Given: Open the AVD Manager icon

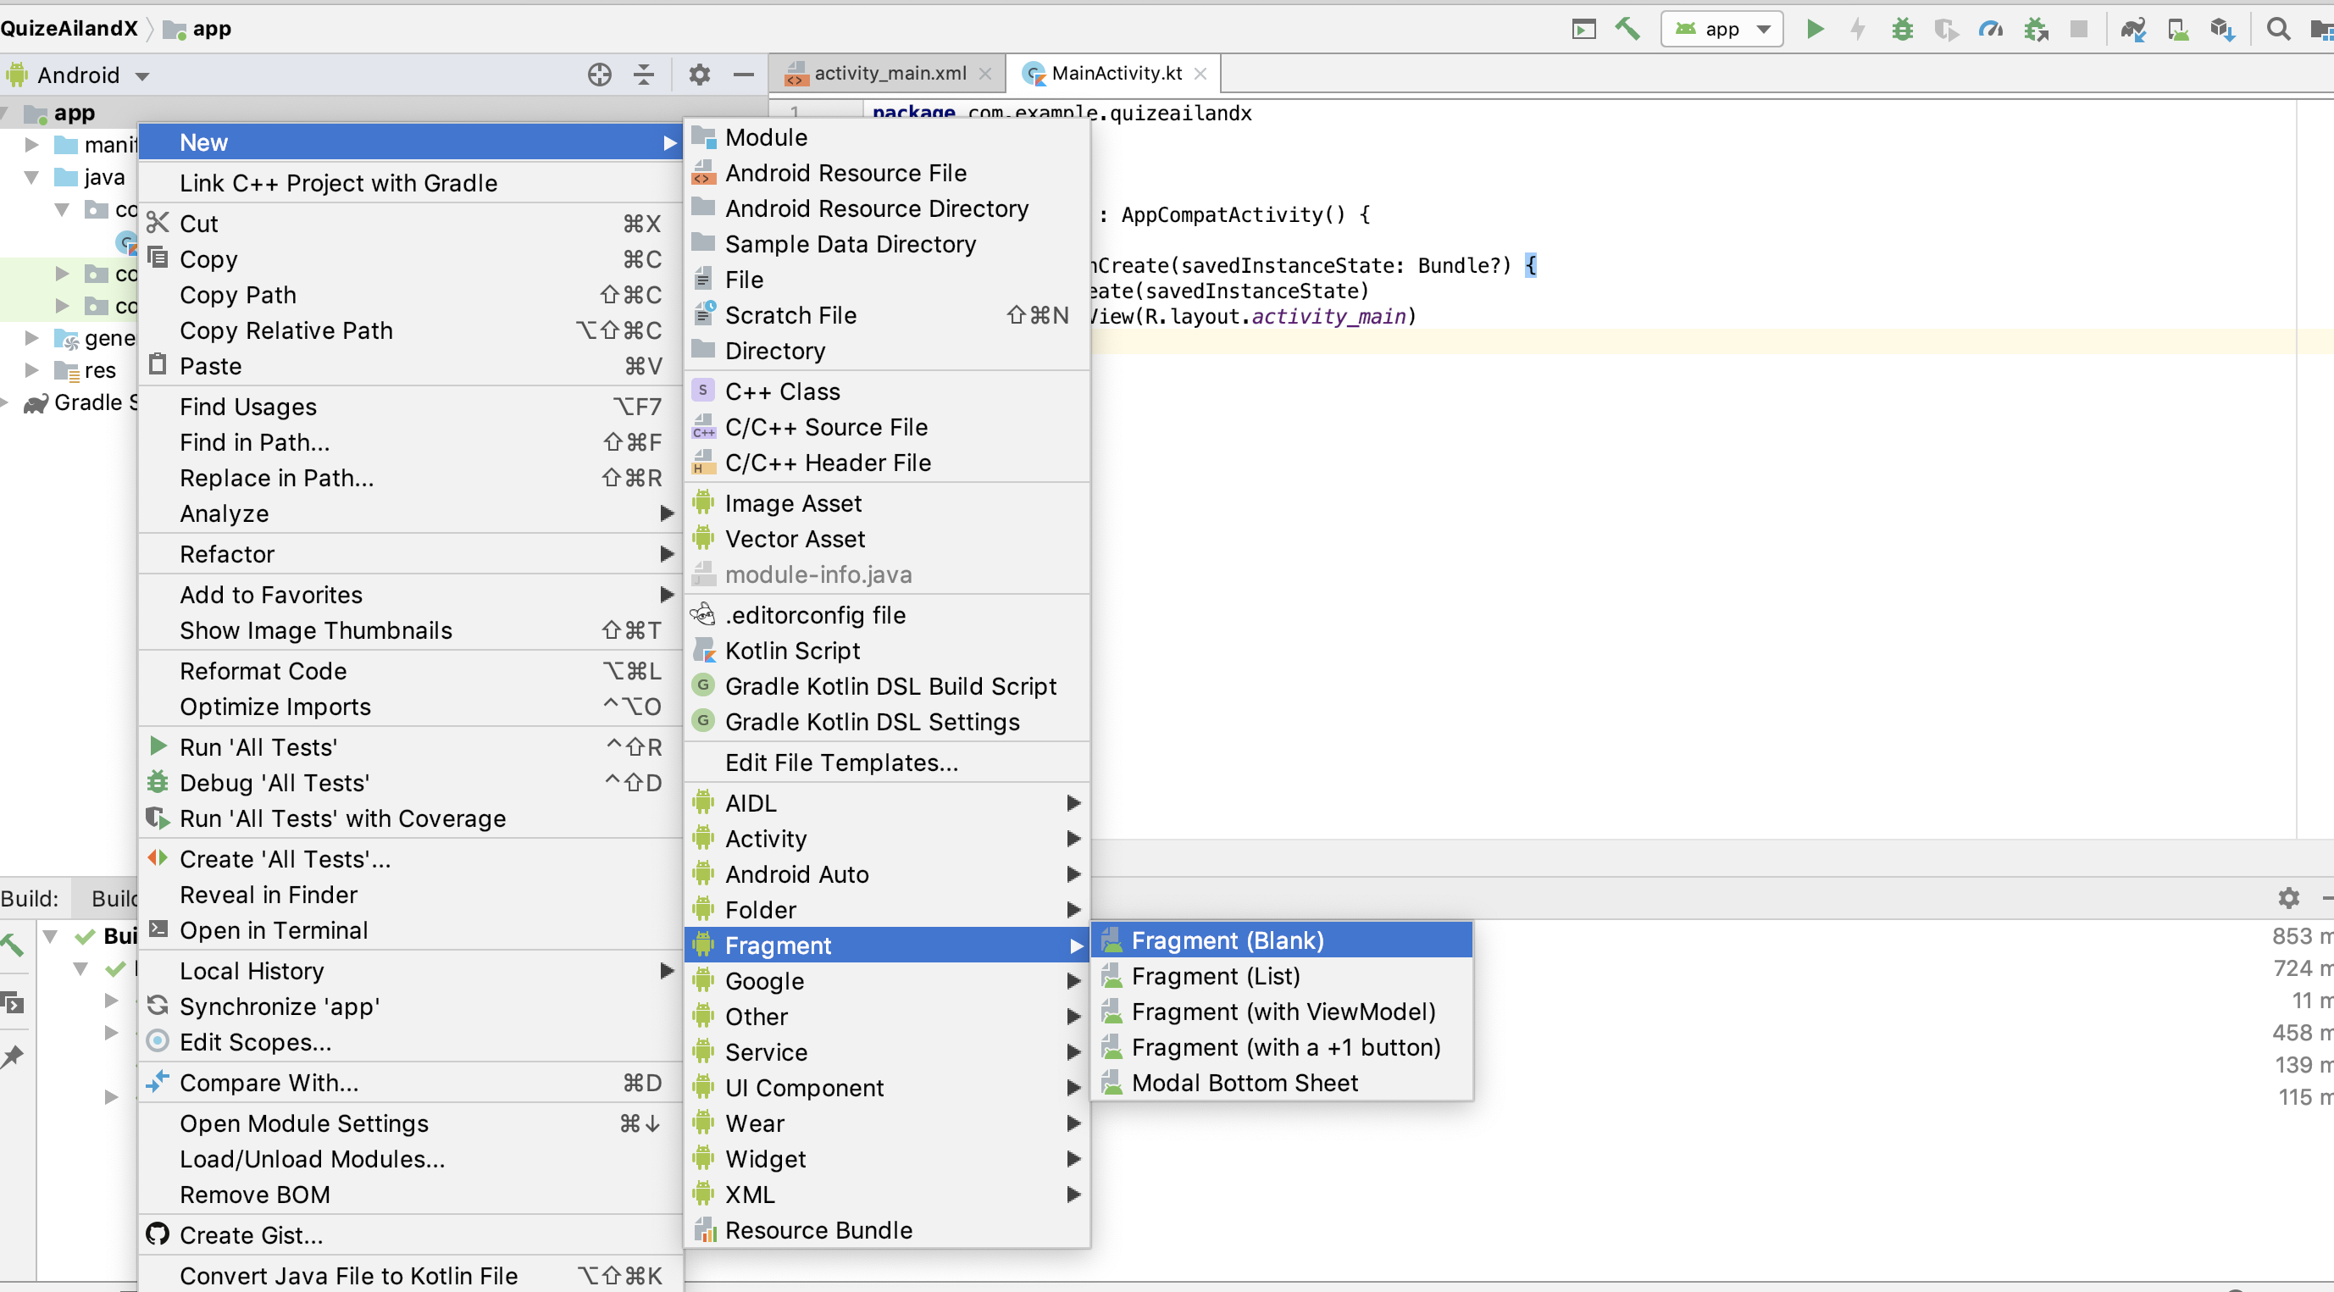Looking at the screenshot, I should [x=2178, y=29].
